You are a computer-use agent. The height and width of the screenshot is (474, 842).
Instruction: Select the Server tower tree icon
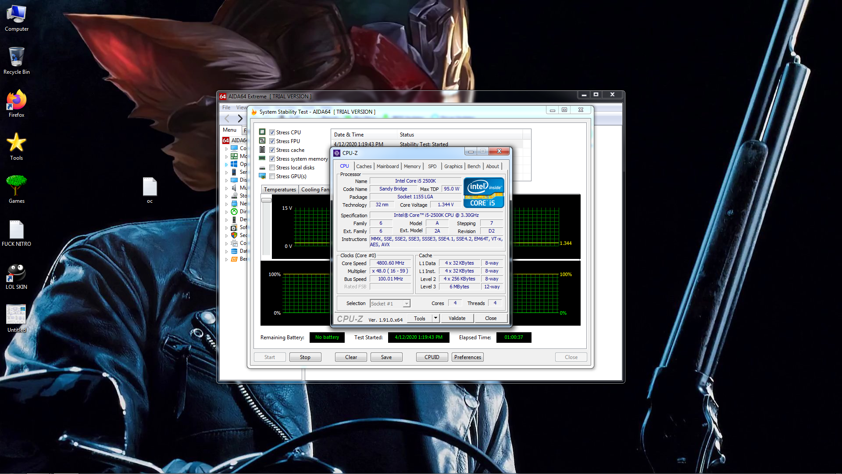[234, 172]
